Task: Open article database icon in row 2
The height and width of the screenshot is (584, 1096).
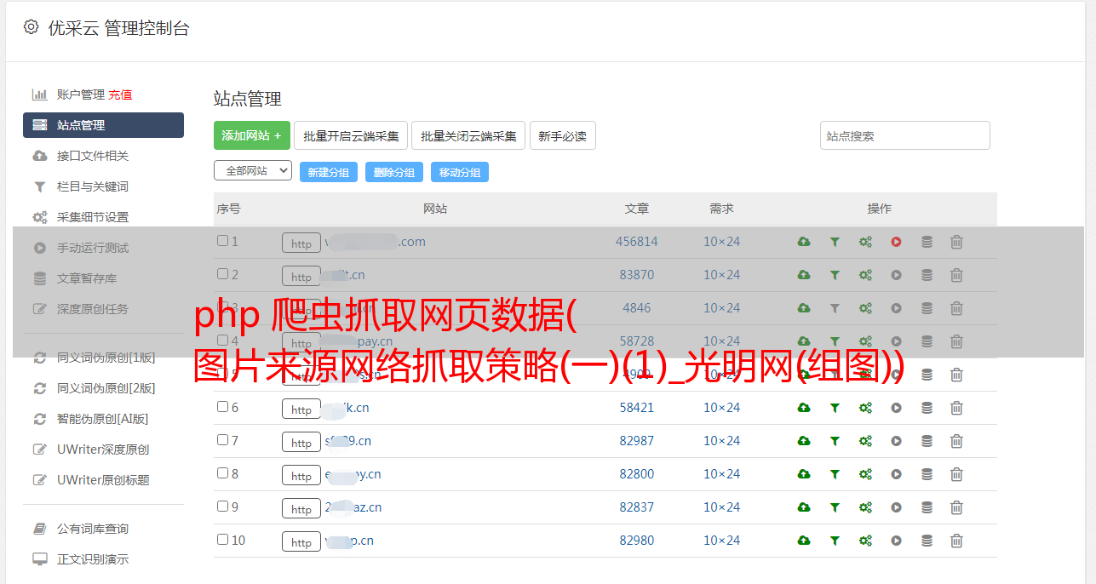Action: point(927,275)
